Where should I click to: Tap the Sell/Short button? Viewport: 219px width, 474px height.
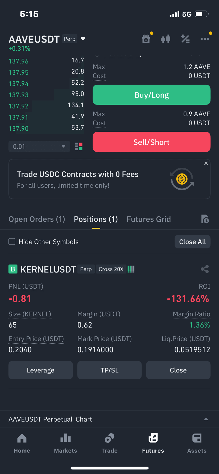[152, 142]
